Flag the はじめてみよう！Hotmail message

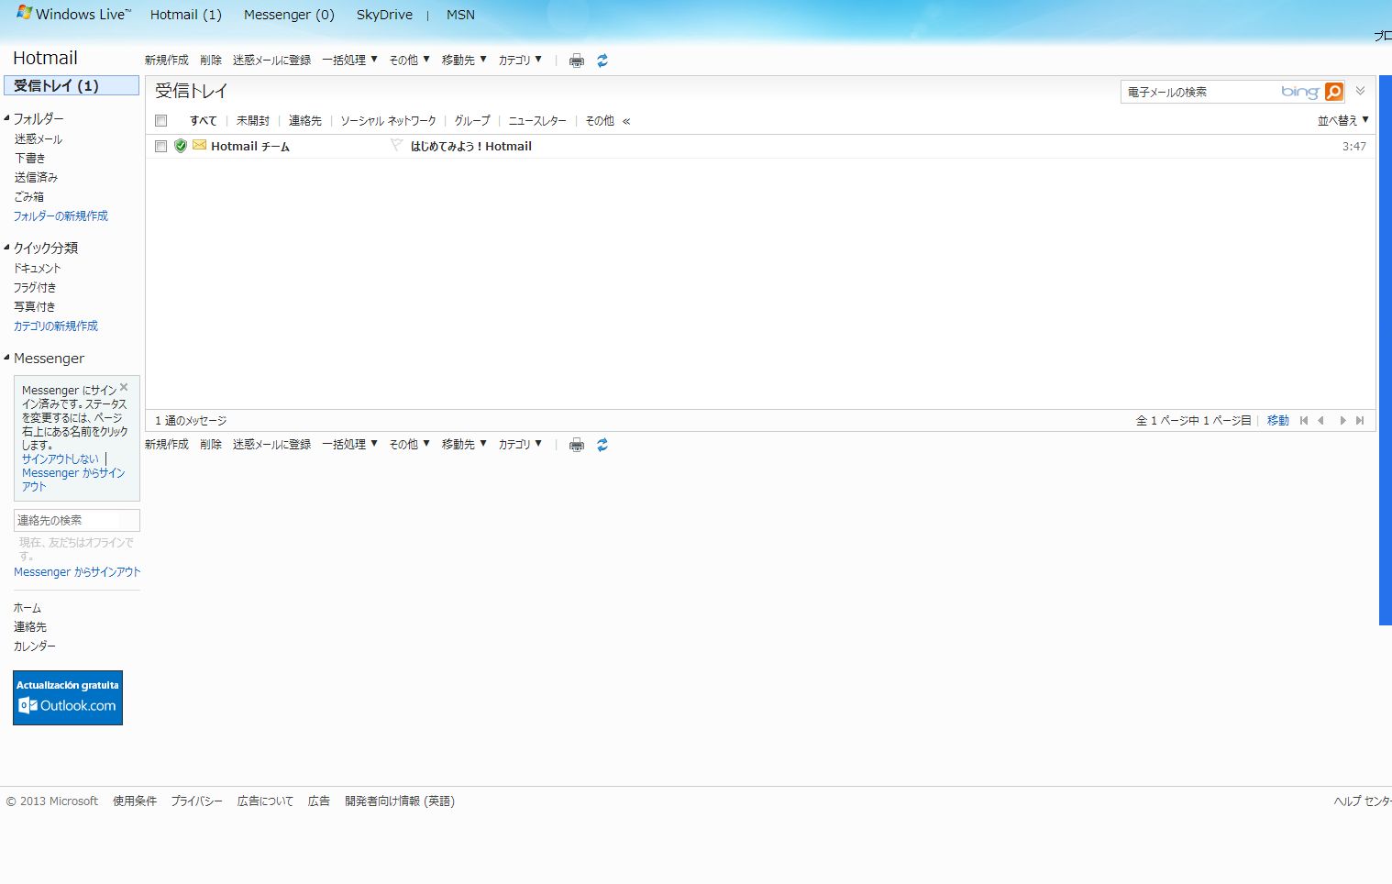(396, 145)
